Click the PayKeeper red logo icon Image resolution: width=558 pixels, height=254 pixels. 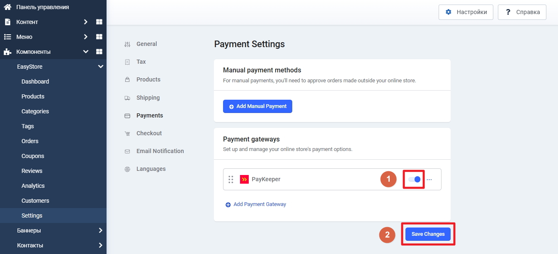pos(244,180)
